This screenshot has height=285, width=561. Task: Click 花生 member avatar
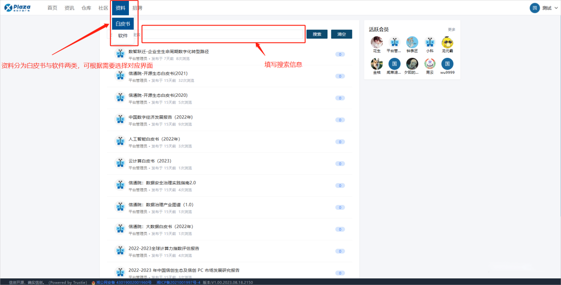tap(377, 42)
